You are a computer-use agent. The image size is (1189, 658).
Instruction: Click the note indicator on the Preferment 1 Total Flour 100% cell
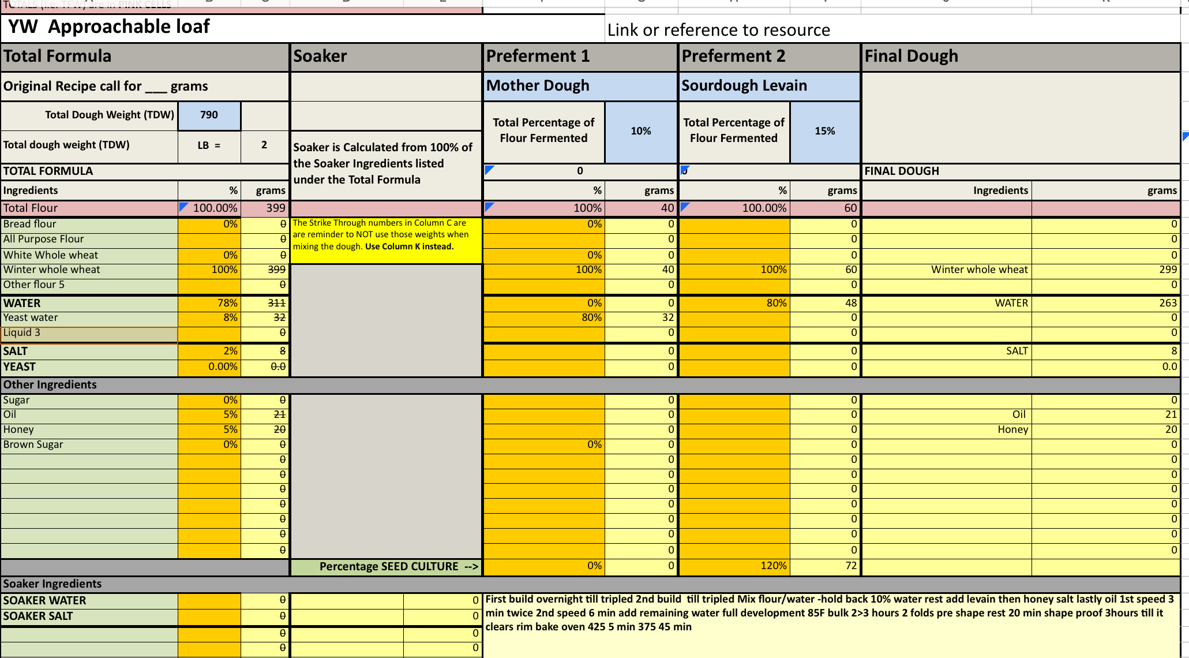(487, 206)
